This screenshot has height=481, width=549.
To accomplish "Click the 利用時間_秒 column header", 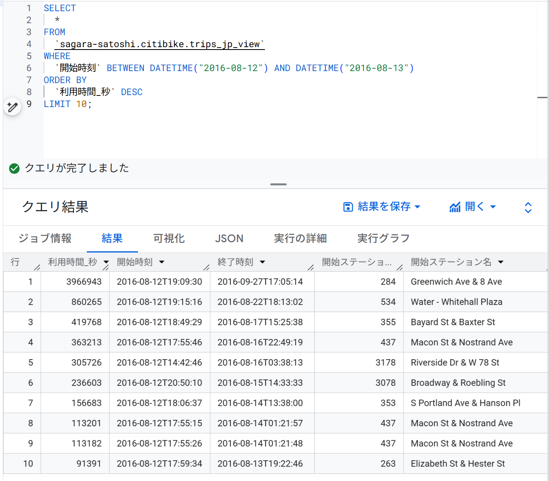I will click(x=73, y=262).
